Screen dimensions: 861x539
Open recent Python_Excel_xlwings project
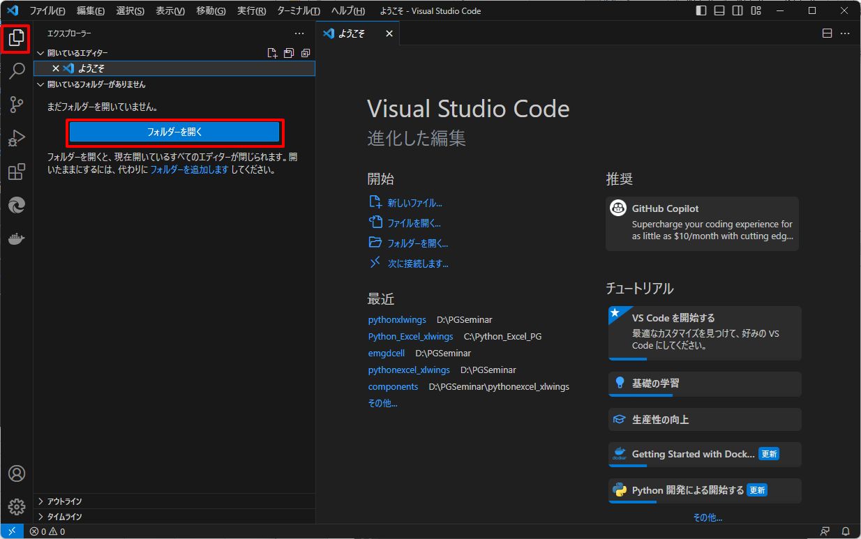click(411, 336)
